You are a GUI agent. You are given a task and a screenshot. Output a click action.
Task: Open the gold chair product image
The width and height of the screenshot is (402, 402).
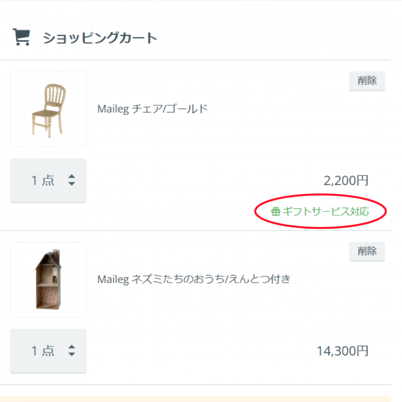[48, 109]
